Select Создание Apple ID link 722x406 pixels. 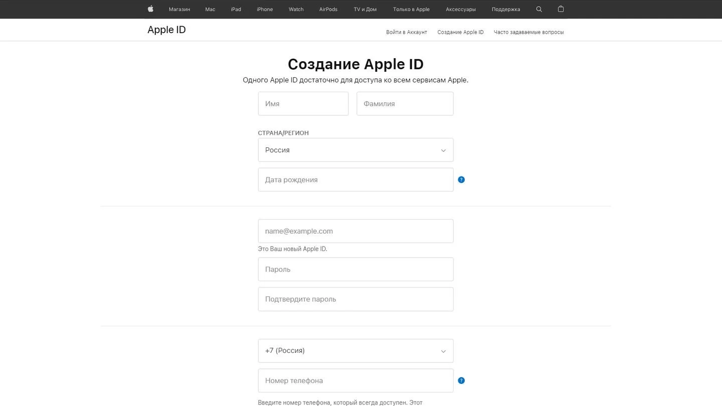pyautogui.click(x=460, y=32)
